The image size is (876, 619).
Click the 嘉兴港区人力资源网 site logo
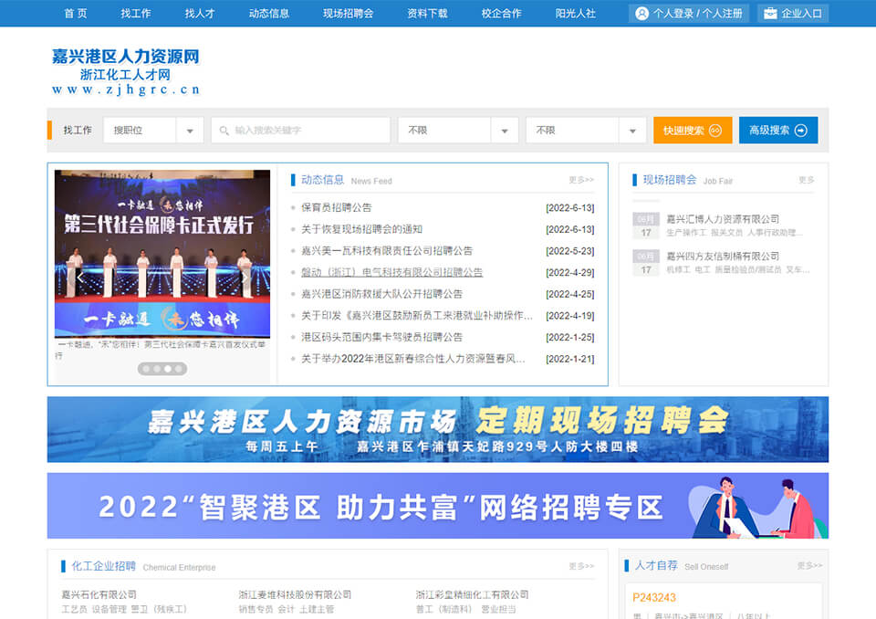tap(126, 71)
